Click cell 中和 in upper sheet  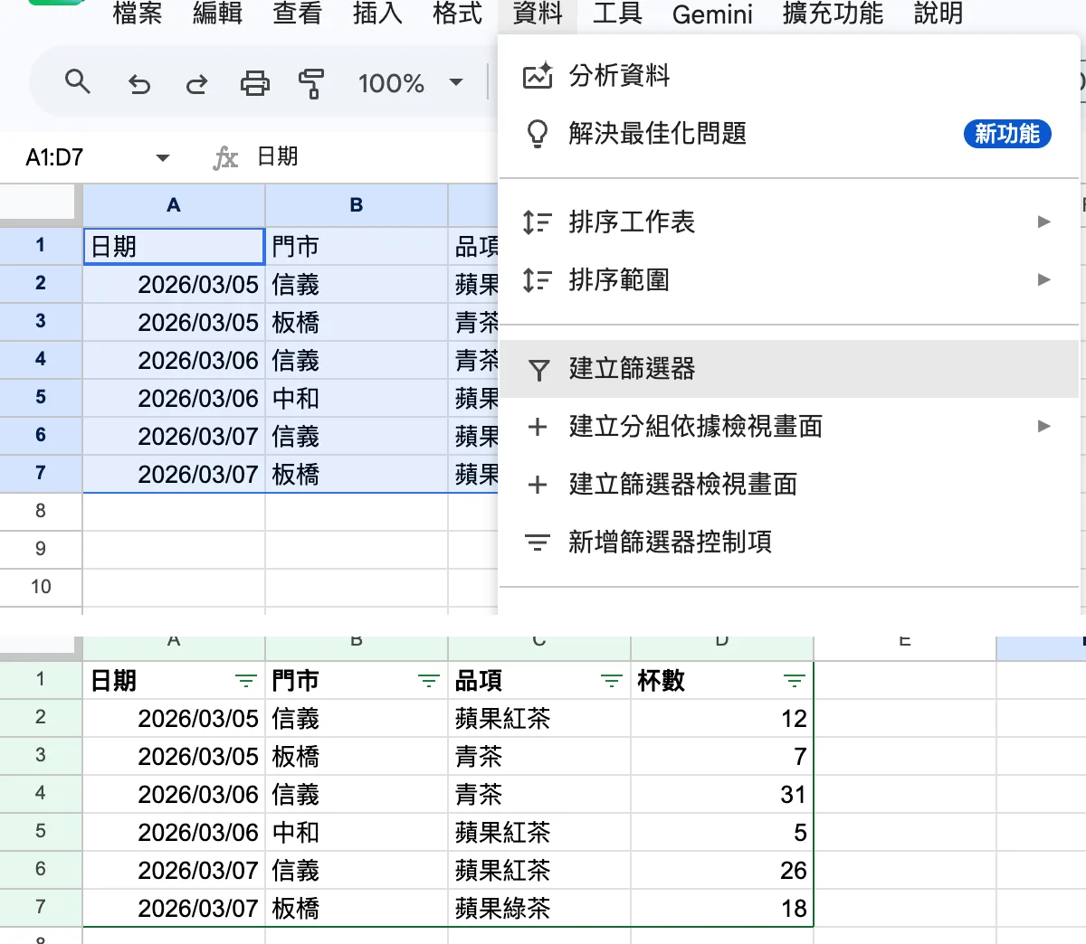(357, 398)
